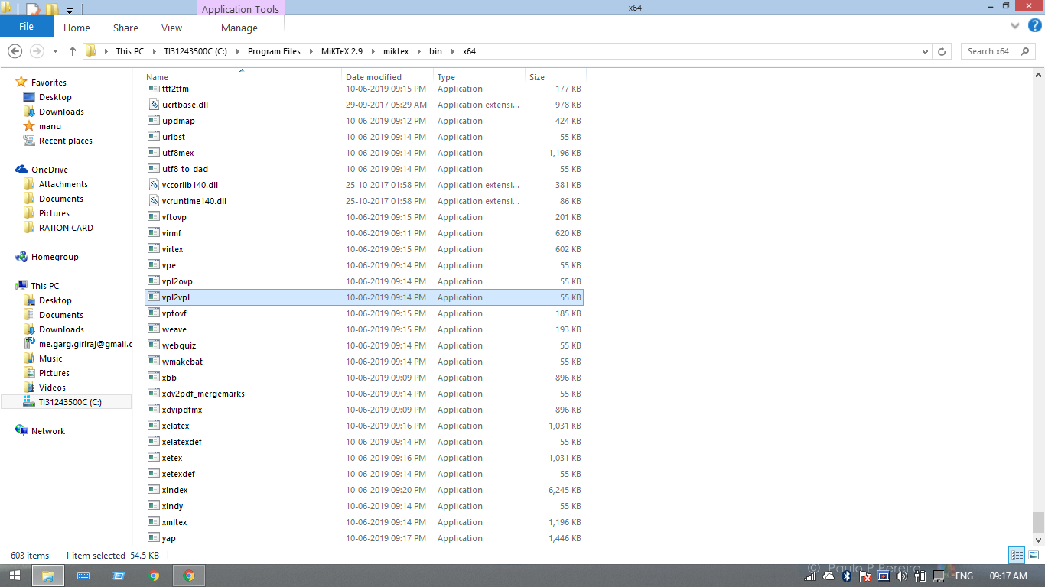
Task: Select the Manage ribbon tab
Action: point(239,28)
